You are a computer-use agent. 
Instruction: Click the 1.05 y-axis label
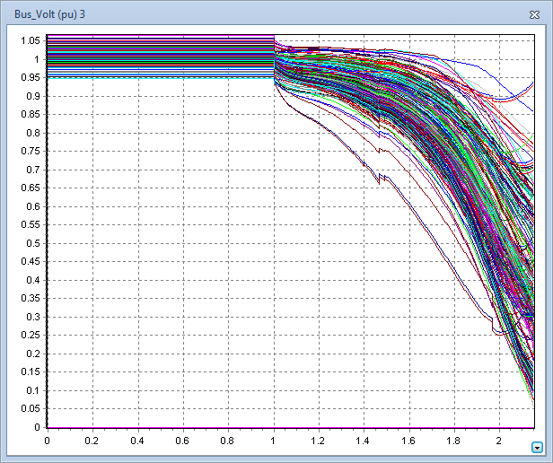31,40
